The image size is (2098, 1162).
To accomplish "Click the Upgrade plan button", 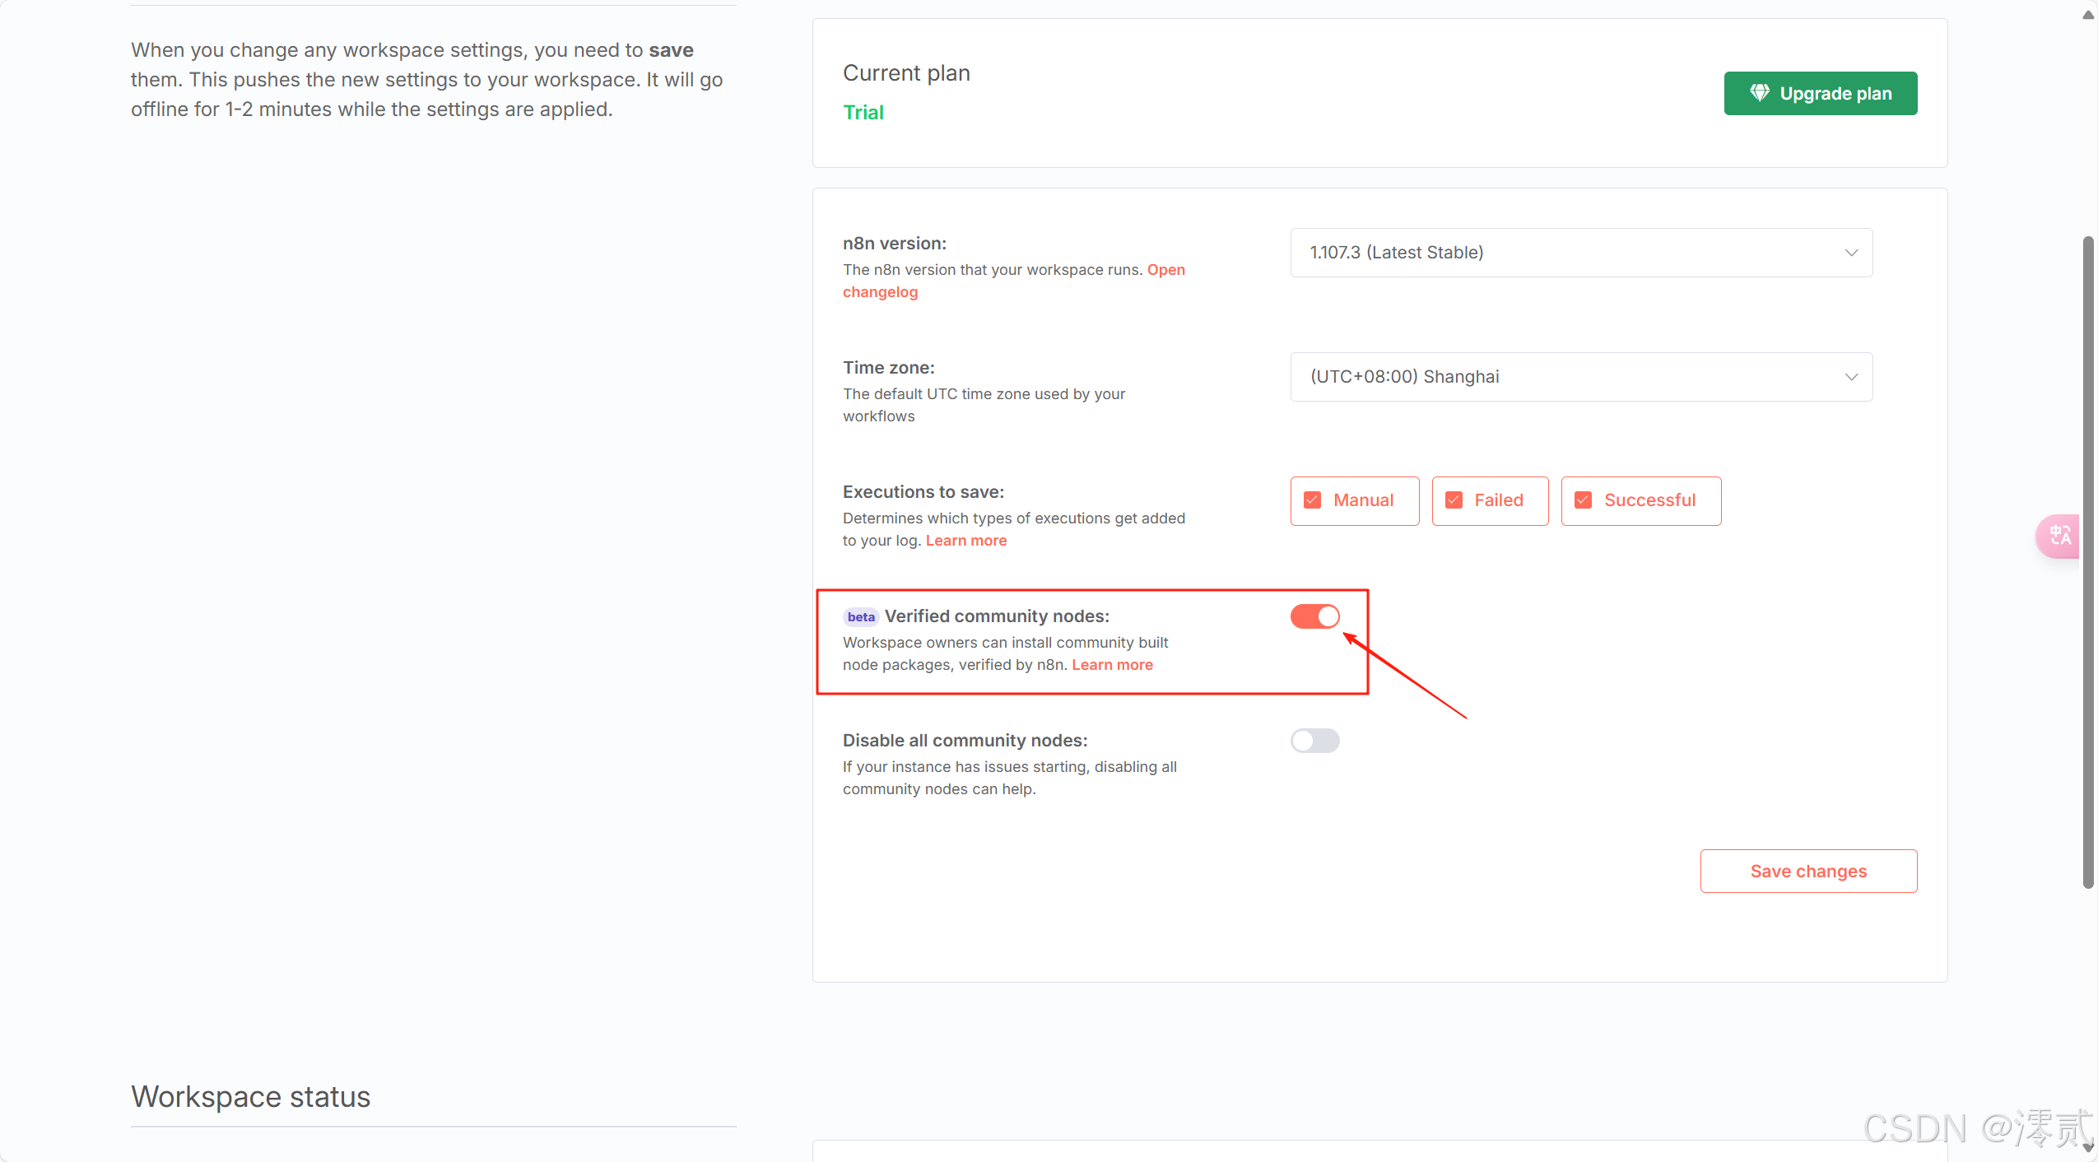I will coord(1820,93).
